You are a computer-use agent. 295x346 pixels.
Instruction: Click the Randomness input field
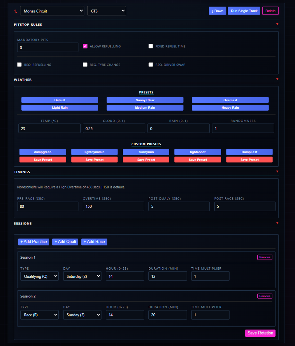click(x=243, y=128)
